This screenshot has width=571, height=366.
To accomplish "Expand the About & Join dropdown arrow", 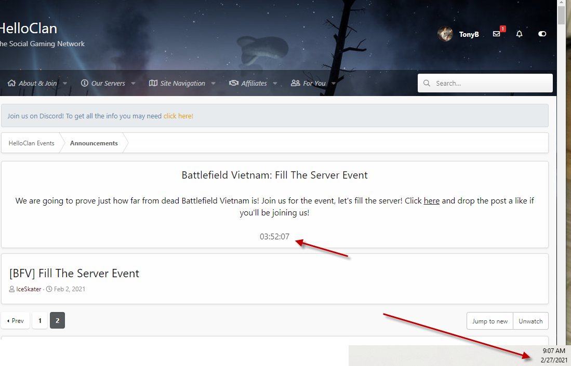I will coord(65,84).
